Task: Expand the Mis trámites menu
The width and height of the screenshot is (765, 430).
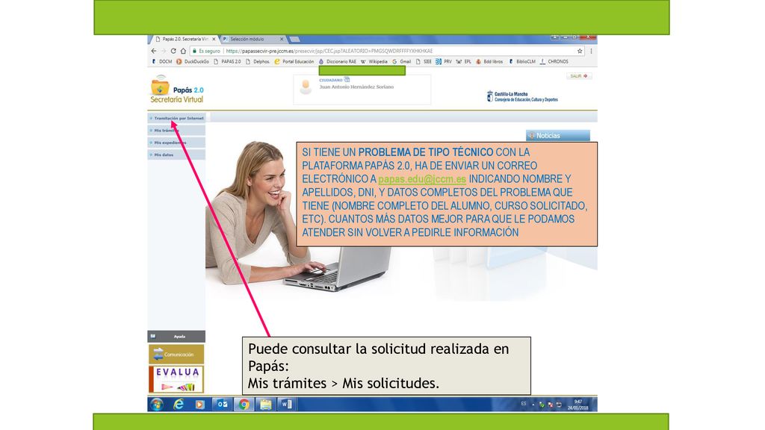Action: coord(176,130)
